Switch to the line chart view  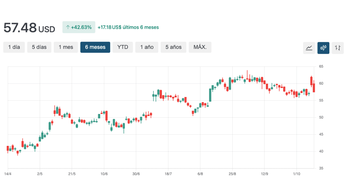point(309,48)
